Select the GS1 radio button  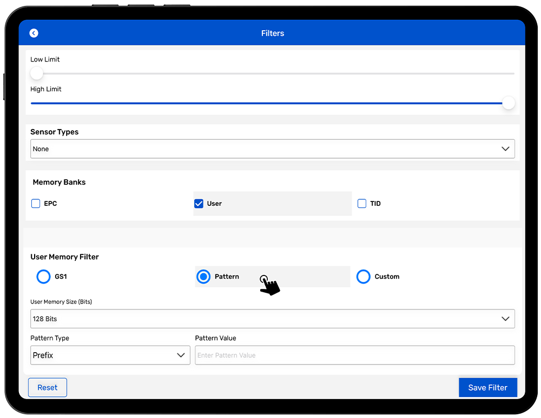(43, 277)
